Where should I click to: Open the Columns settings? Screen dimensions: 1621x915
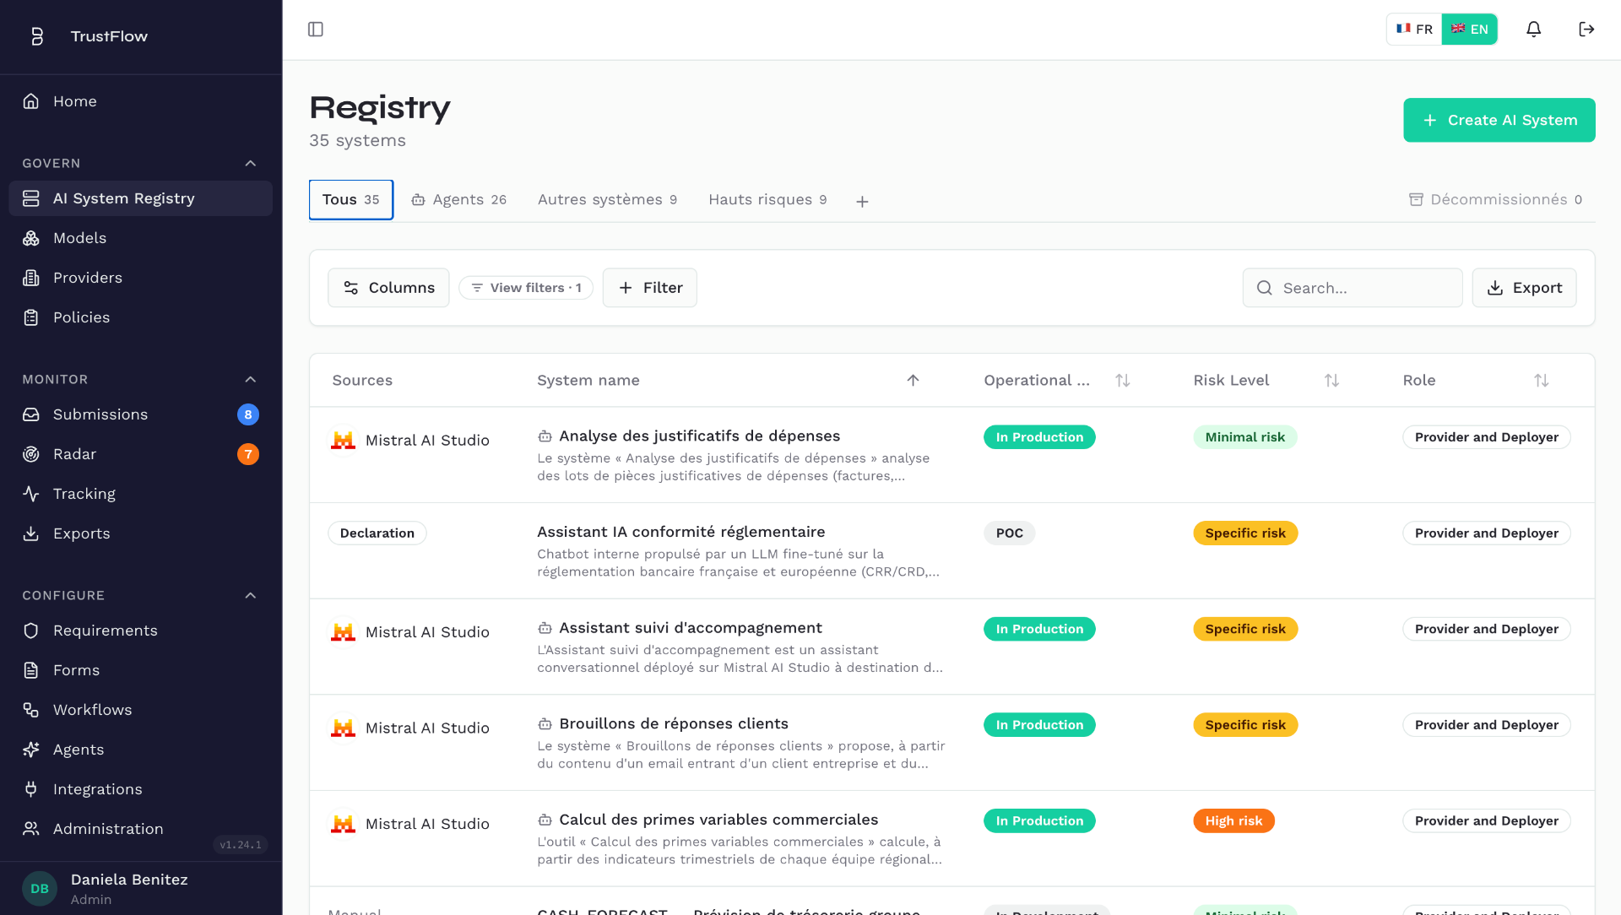(388, 288)
